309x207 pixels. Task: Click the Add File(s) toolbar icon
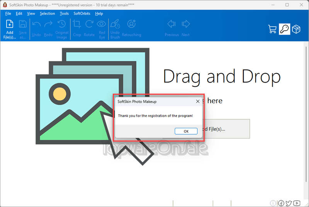click(9, 29)
